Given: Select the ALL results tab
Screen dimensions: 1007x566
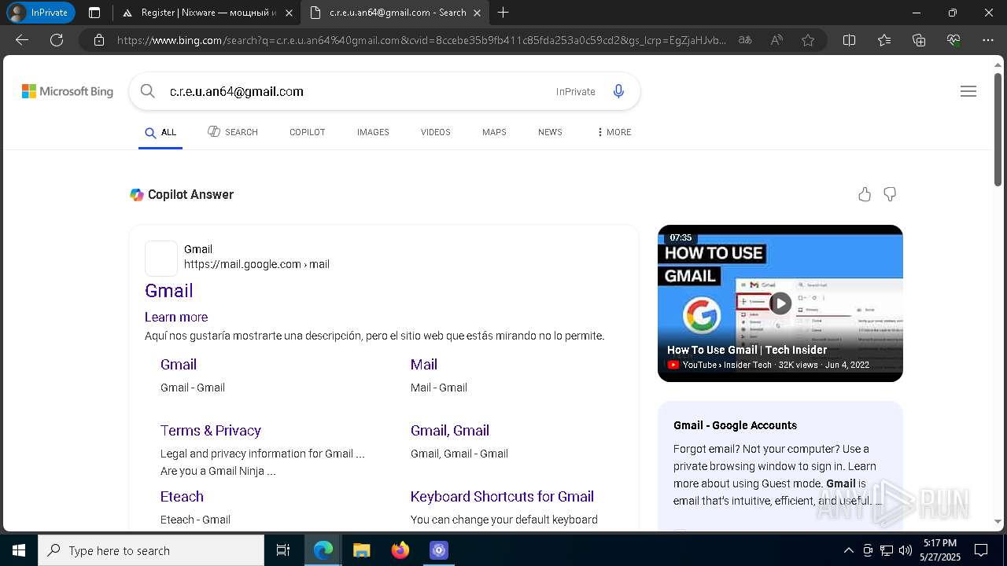Looking at the screenshot, I should [x=160, y=132].
